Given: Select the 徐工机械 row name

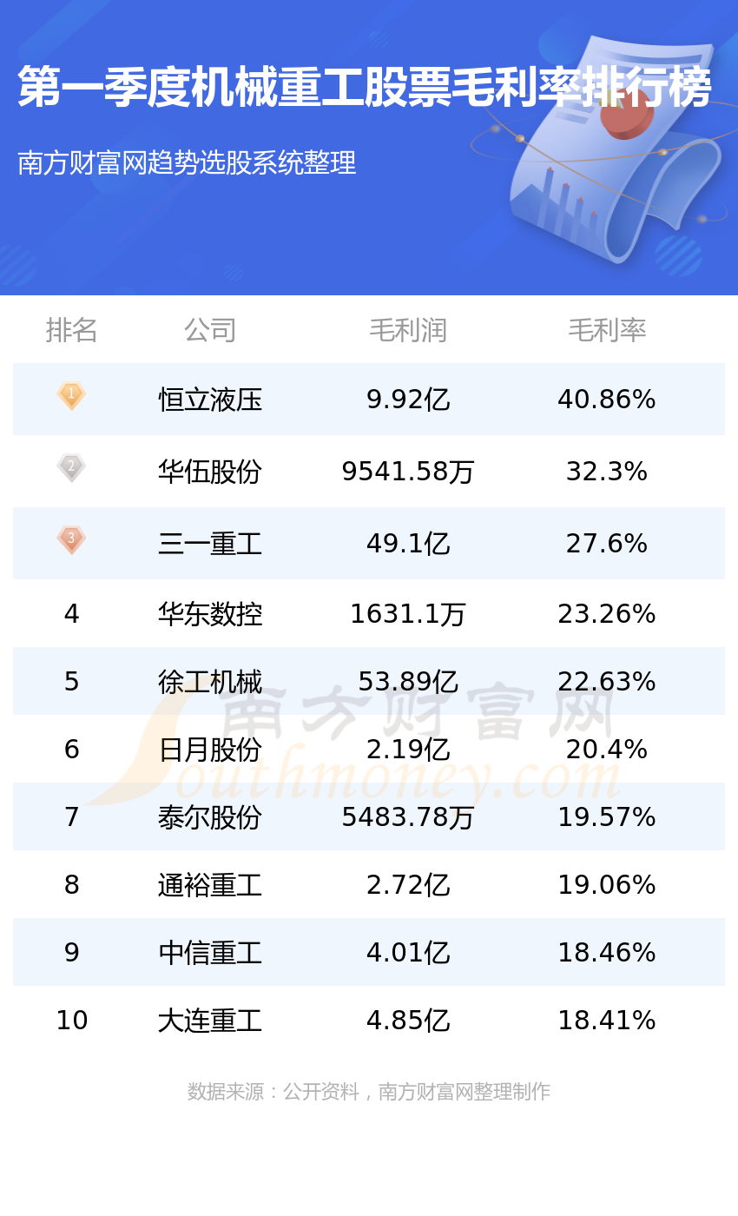Looking at the screenshot, I should 210,682.
